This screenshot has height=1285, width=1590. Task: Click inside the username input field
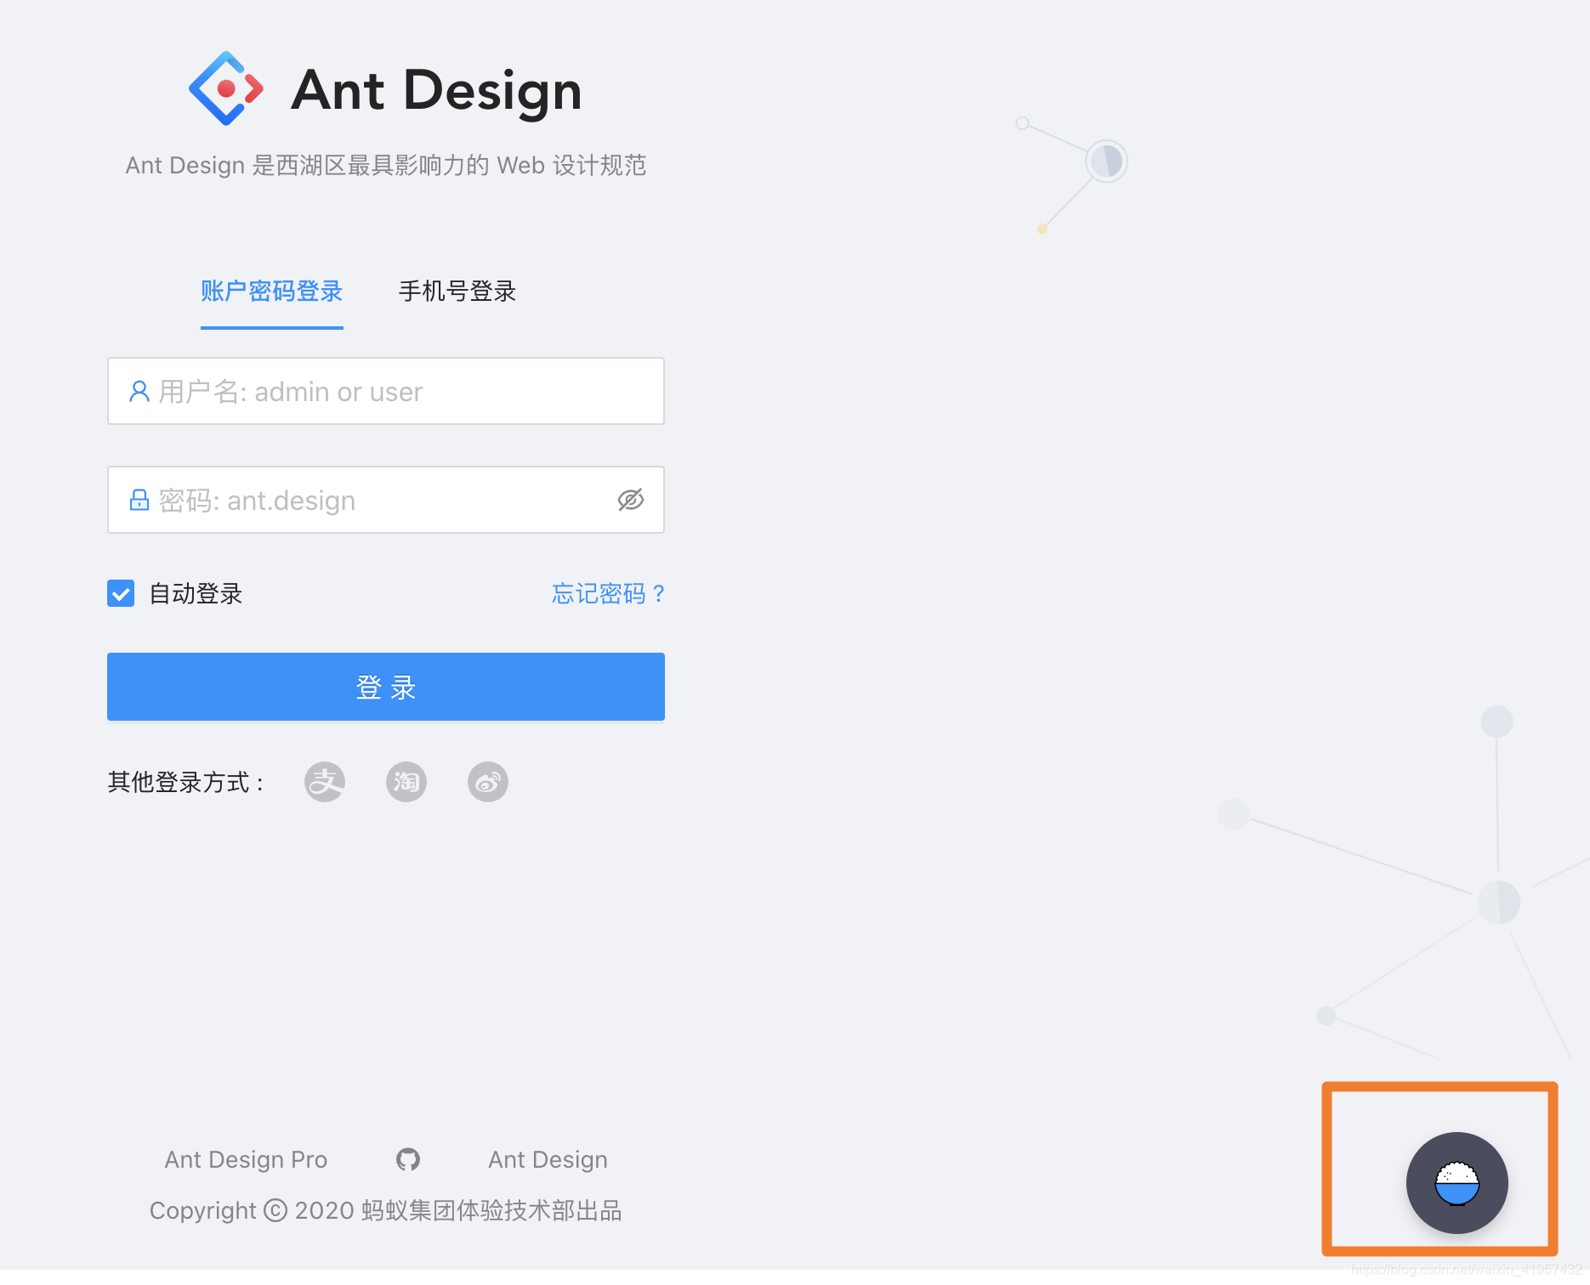385,392
